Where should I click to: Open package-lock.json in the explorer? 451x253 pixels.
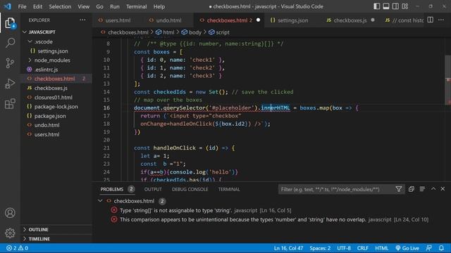[x=56, y=107]
